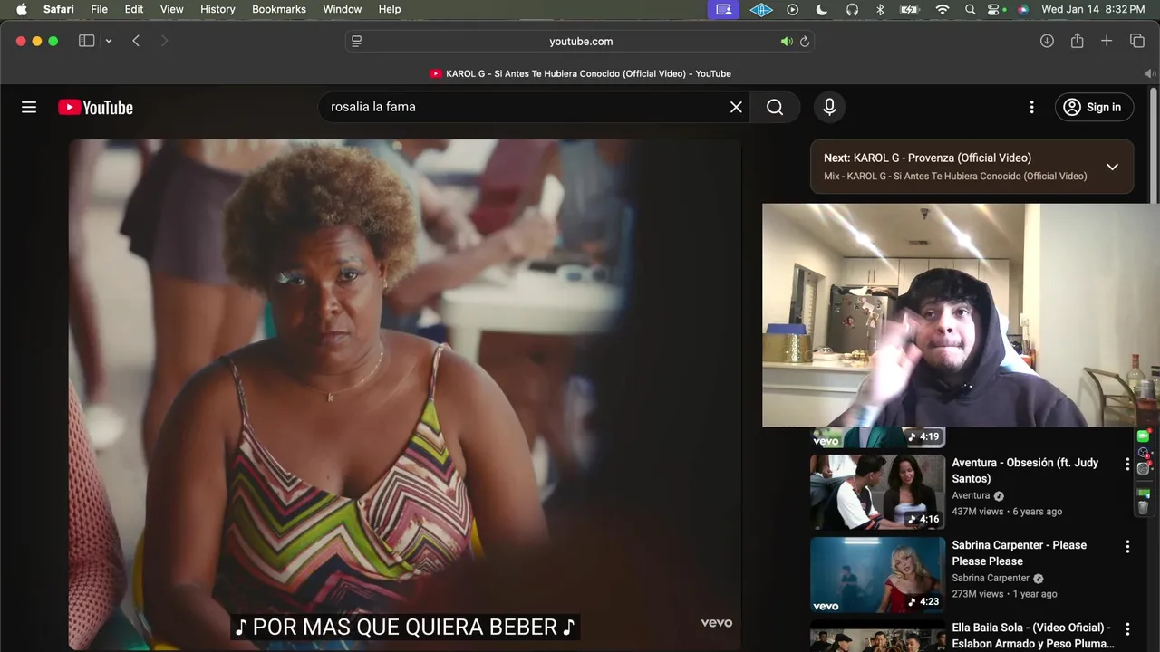Open the date and time notification panel
Screen dimensions: 1160x652
pyautogui.click(x=1093, y=9)
